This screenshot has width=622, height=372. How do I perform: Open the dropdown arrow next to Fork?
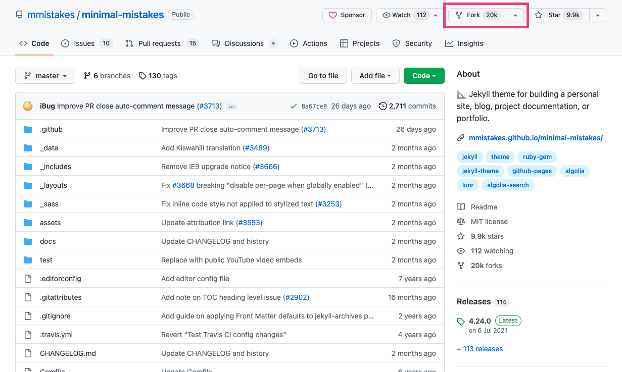point(515,15)
